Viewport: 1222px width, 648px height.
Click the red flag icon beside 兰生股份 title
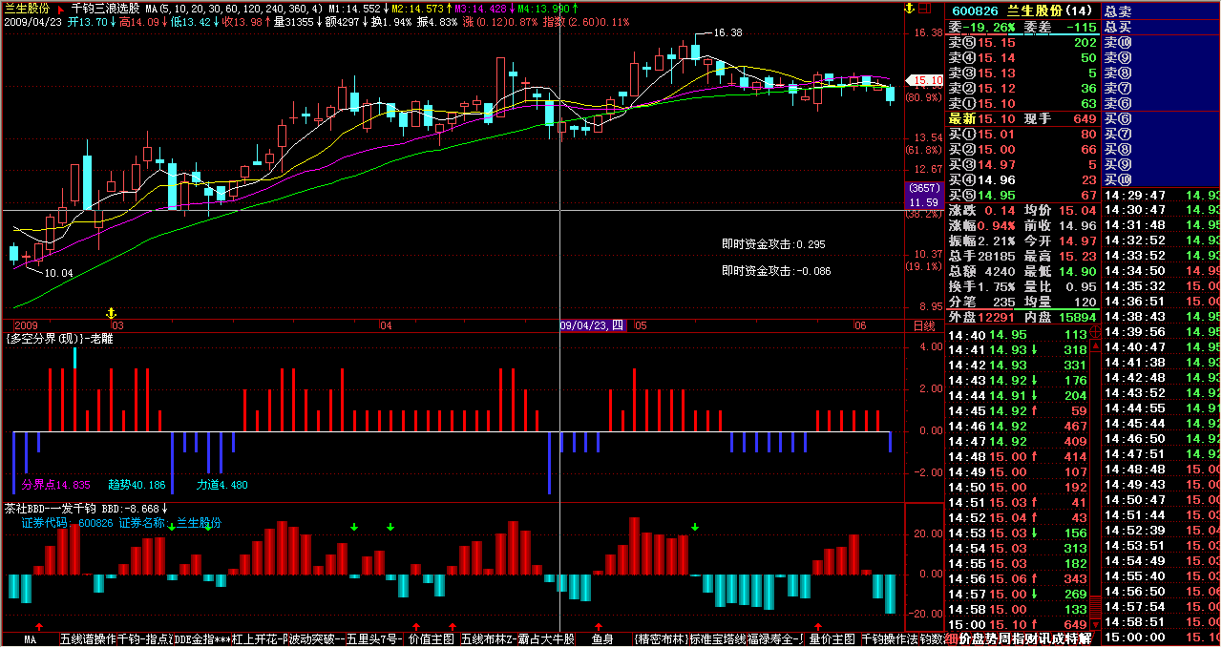tap(60, 9)
